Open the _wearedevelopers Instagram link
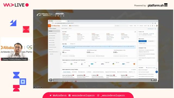 pyautogui.click(x=111, y=96)
